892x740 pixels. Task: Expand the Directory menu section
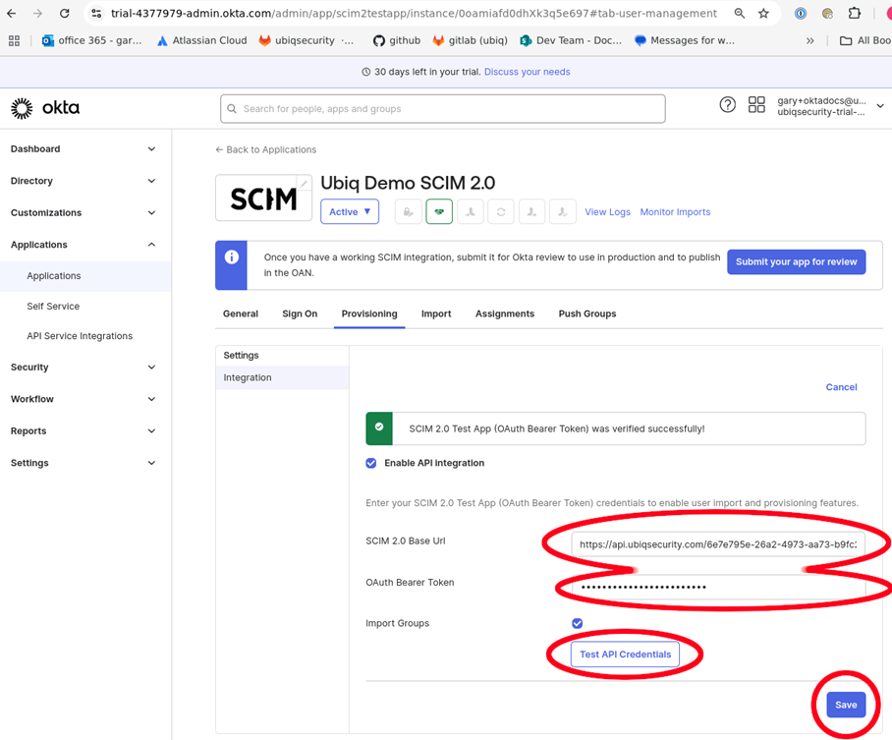(84, 181)
